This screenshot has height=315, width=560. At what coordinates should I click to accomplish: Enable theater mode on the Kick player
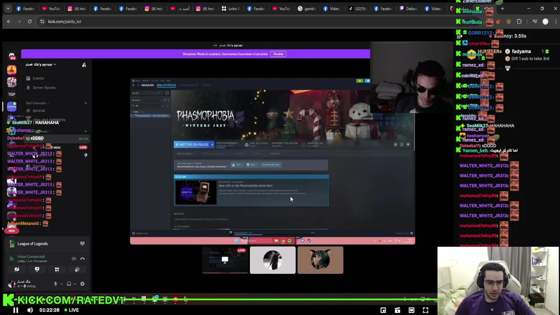click(411, 310)
